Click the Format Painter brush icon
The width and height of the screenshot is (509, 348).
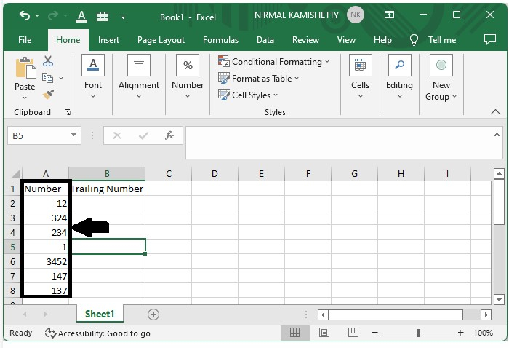click(x=48, y=95)
